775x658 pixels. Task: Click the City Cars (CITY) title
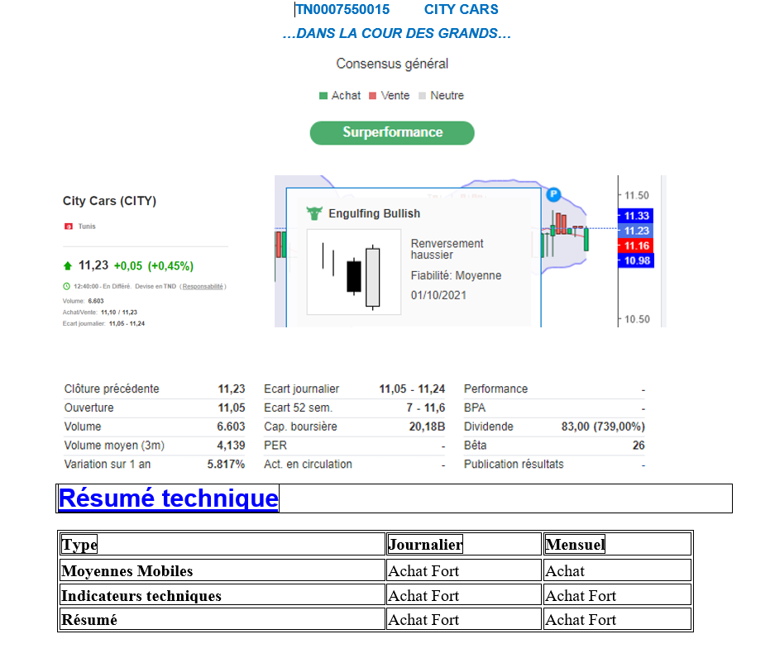click(109, 201)
